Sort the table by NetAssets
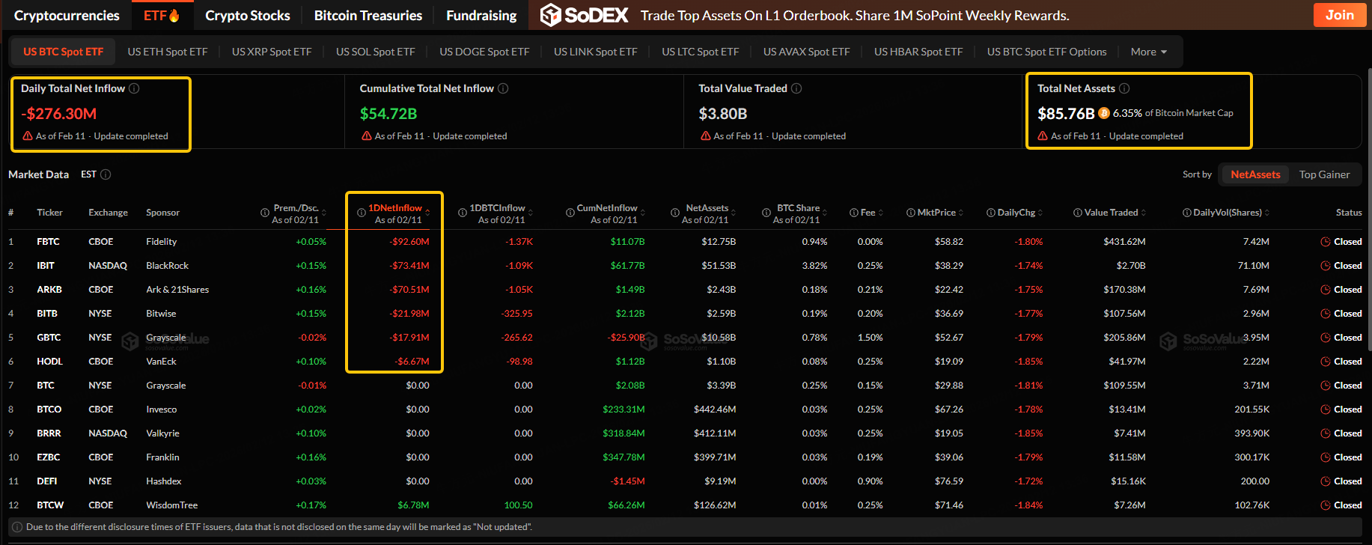Screen dimensions: 1372x545 [1255, 174]
